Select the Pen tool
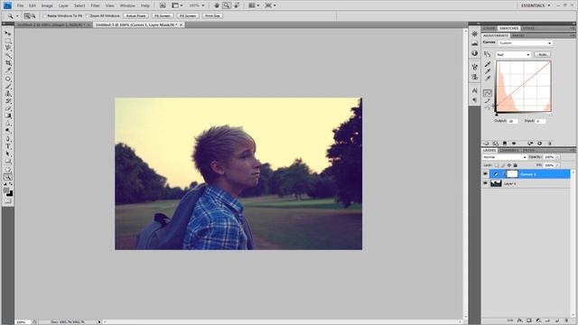The image size is (578, 325). 8,139
